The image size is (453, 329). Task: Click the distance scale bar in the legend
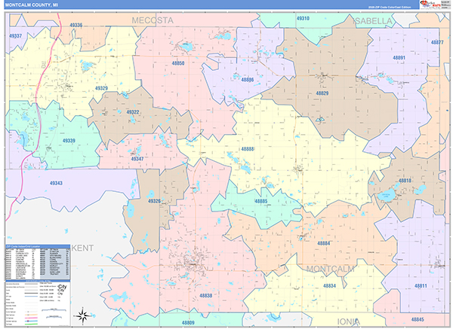pos(54,310)
